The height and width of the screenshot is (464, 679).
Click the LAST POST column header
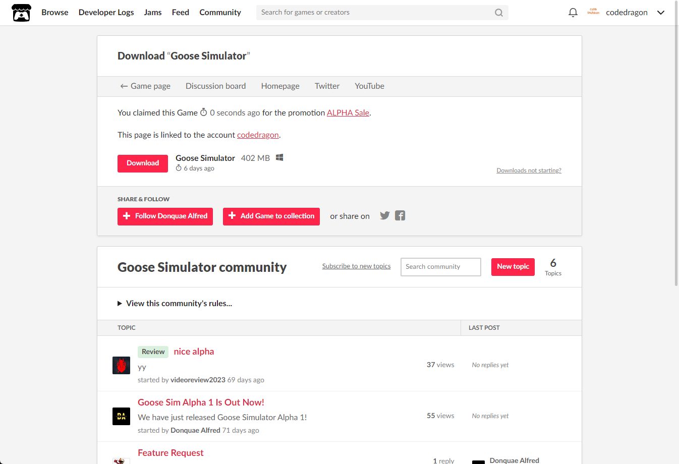tap(484, 328)
